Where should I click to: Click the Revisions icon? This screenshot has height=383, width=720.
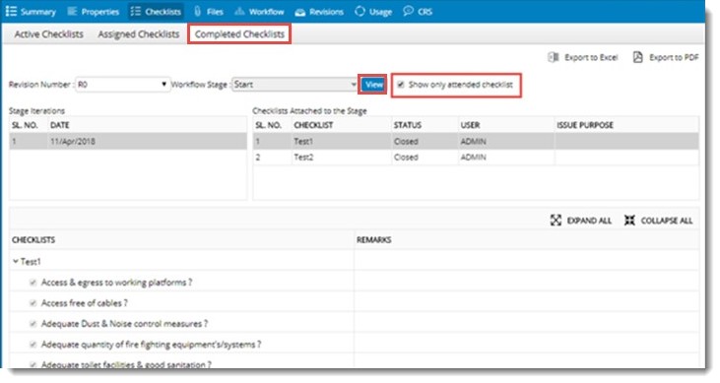point(299,12)
